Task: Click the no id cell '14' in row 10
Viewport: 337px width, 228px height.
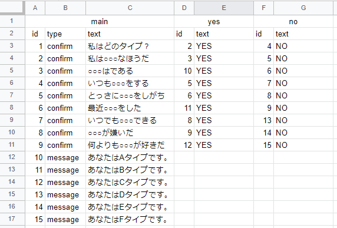Action: tap(263, 133)
